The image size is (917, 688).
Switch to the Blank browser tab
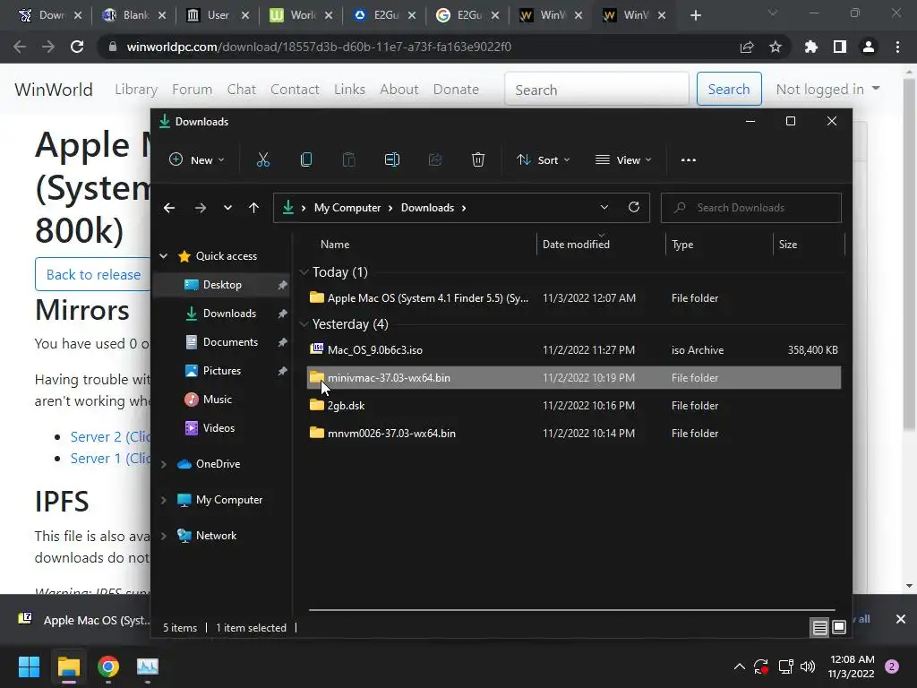pyautogui.click(x=134, y=15)
